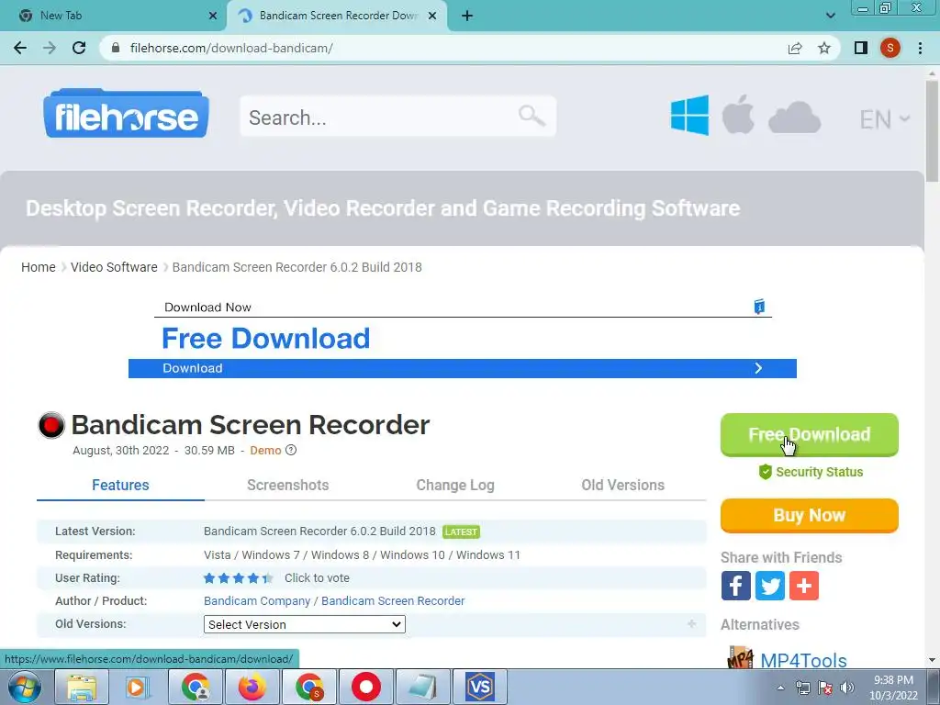The height and width of the screenshot is (705, 940).
Task: Open the Chrome three-dot menu
Action: click(x=920, y=48)
